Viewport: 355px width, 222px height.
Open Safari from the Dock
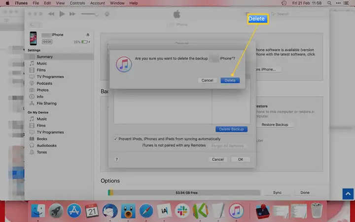click(146, 211)
